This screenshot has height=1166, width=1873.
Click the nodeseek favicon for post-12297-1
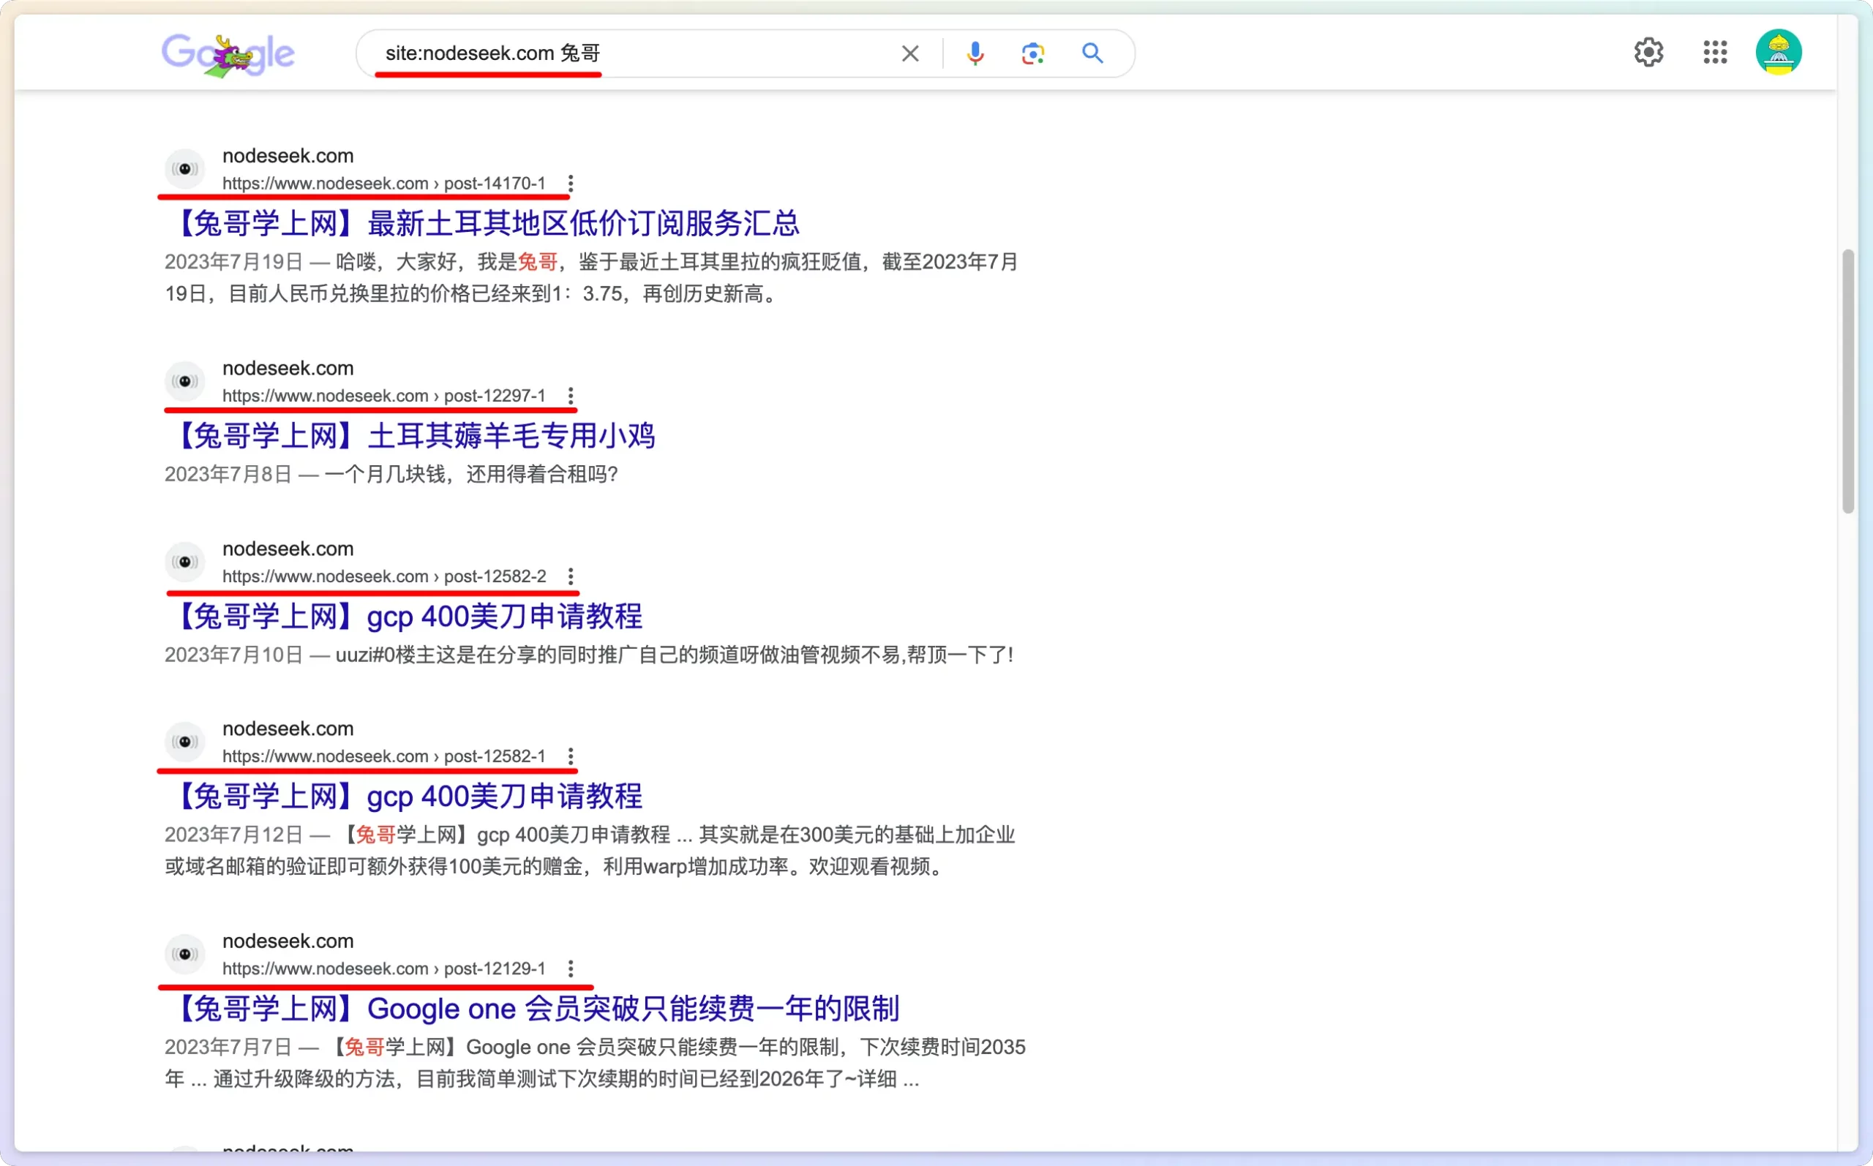(185, 381)
